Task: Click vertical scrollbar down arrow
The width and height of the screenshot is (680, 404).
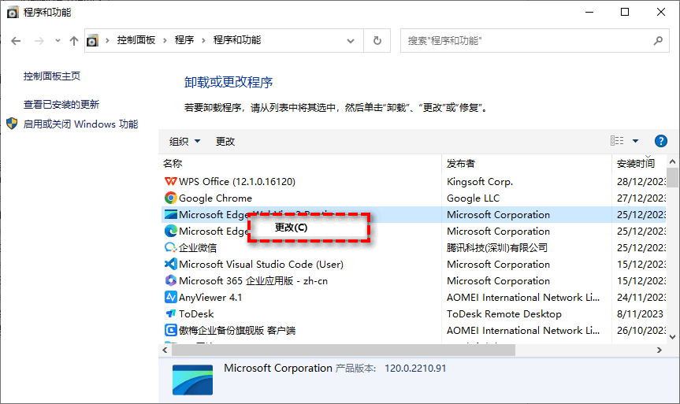Action: [x=673, y=337]
